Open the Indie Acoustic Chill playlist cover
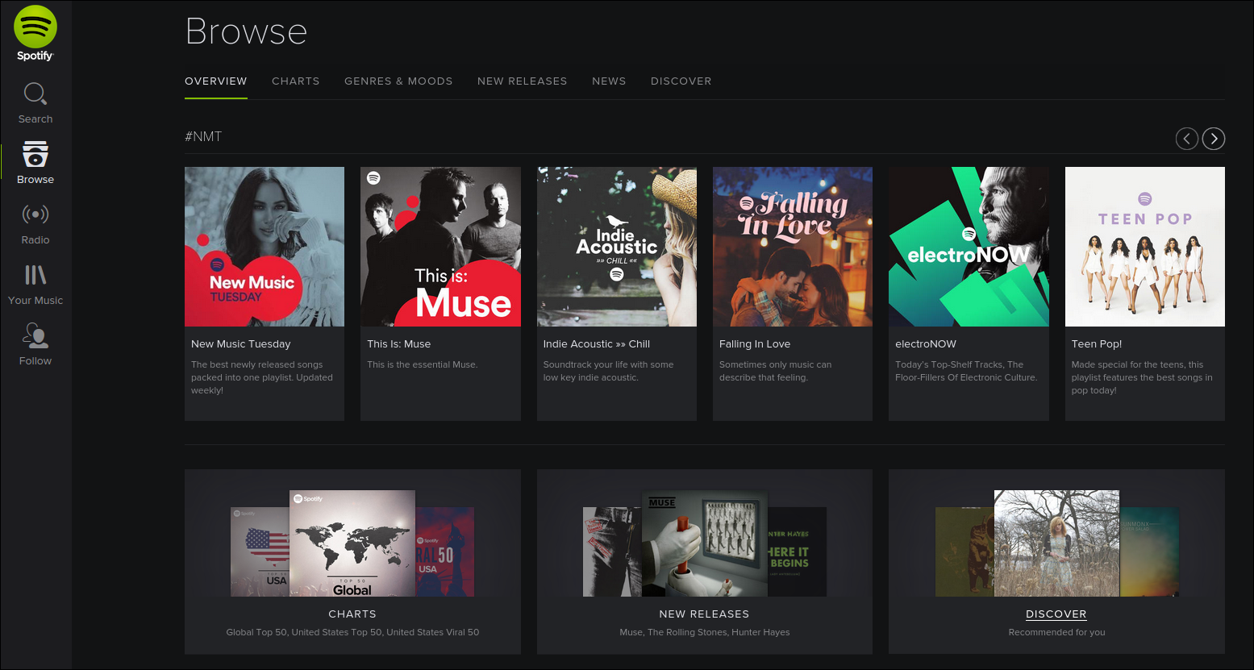The width and height of the screenshot is (1254, 670). (x=616, y=247)
